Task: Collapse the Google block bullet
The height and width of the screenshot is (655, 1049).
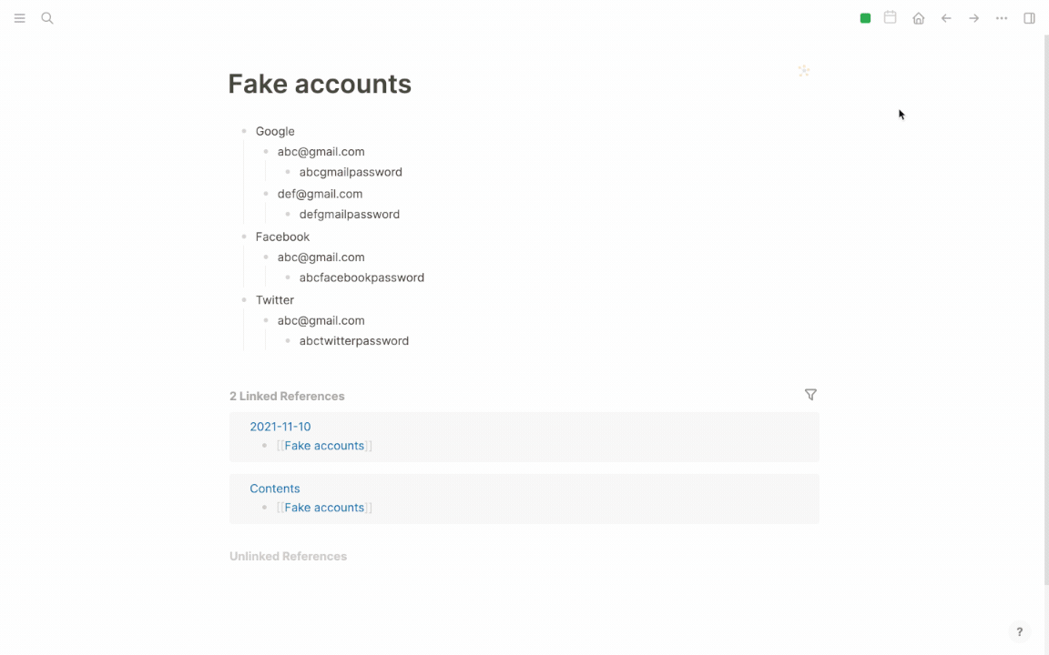Action: (244, 131)
